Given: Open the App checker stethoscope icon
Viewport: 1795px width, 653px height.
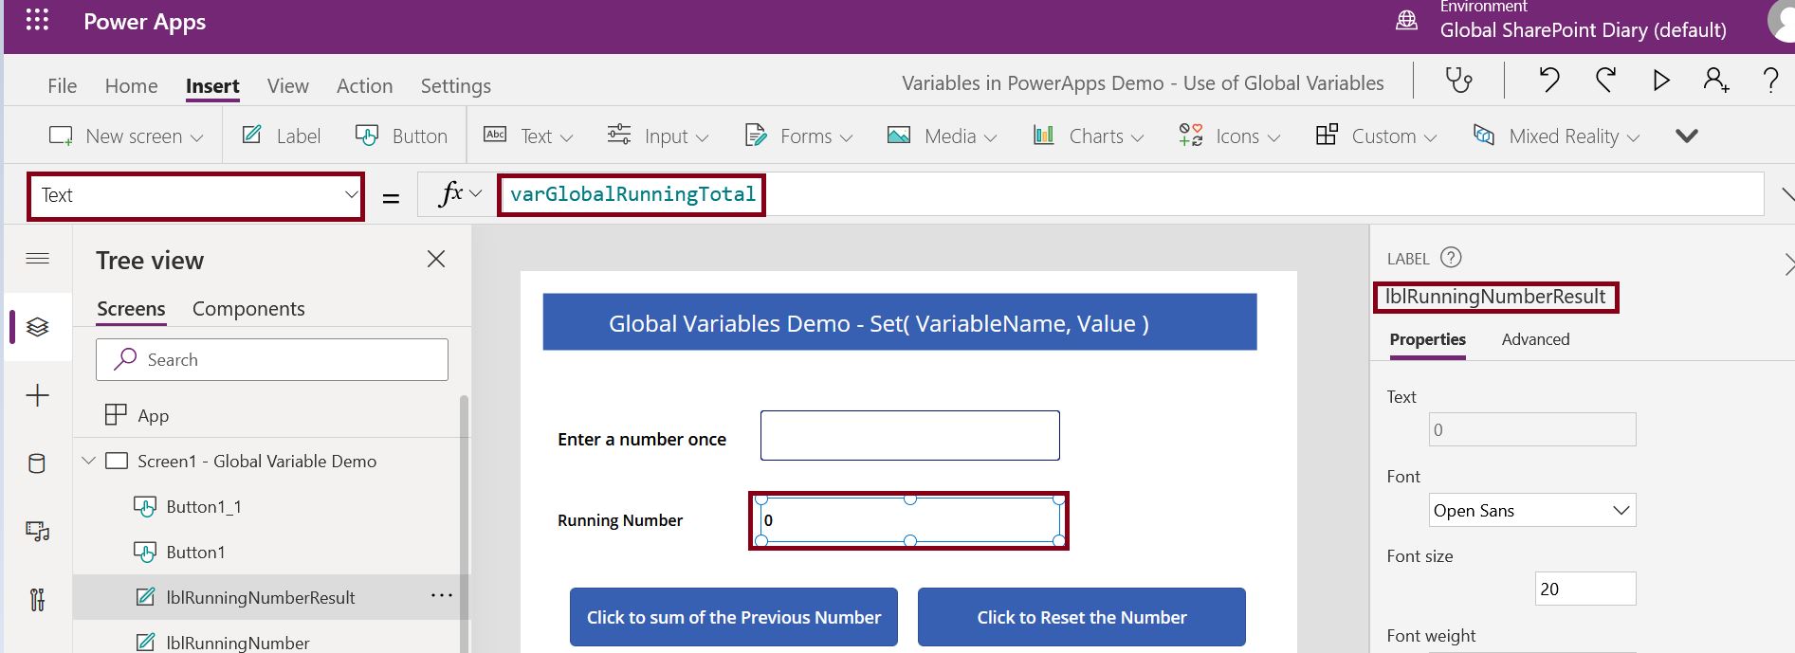Looking at the screenshot, I should [x=1458, y=81].
